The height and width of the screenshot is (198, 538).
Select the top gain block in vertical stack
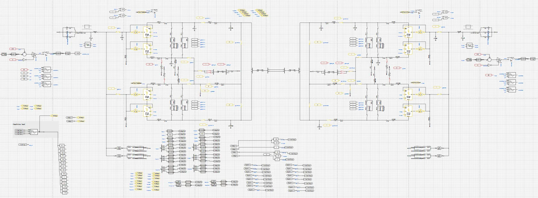point(62,146)
